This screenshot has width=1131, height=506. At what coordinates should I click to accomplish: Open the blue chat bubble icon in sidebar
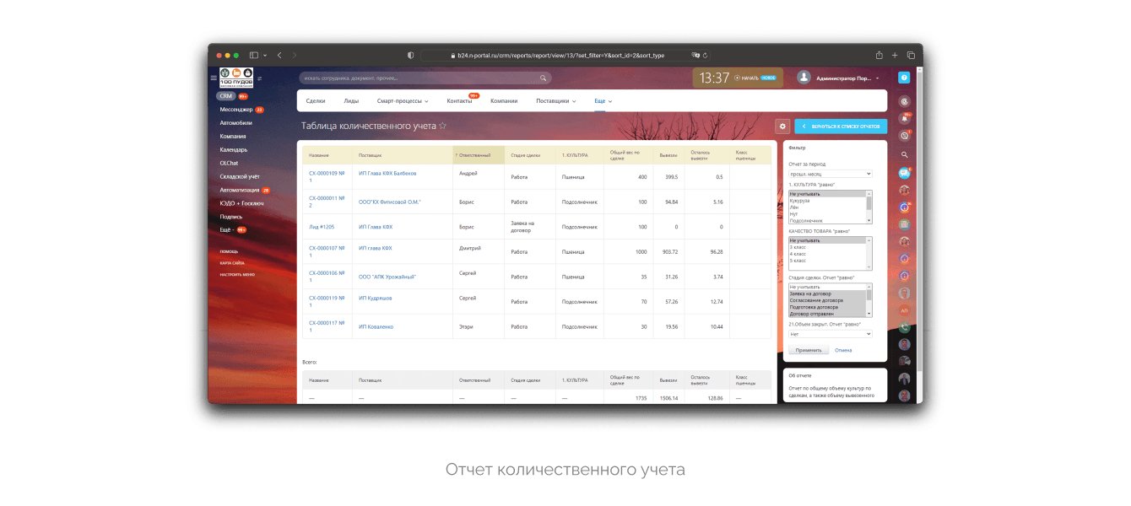[x=904, y=172]
